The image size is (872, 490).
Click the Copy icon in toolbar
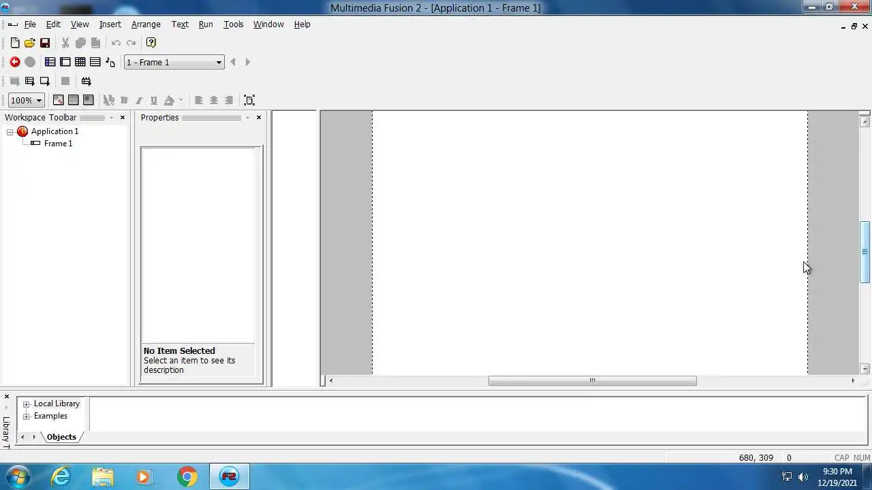tap(80, 43)
